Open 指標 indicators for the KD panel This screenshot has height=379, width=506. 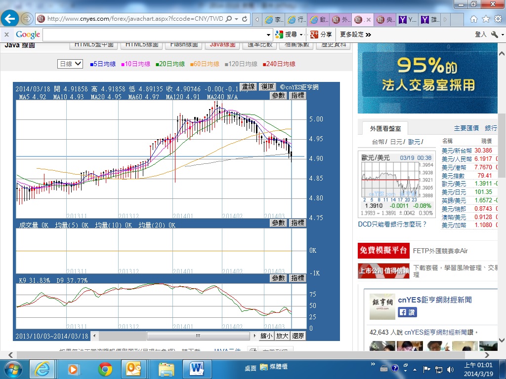(x=297, y=278)
